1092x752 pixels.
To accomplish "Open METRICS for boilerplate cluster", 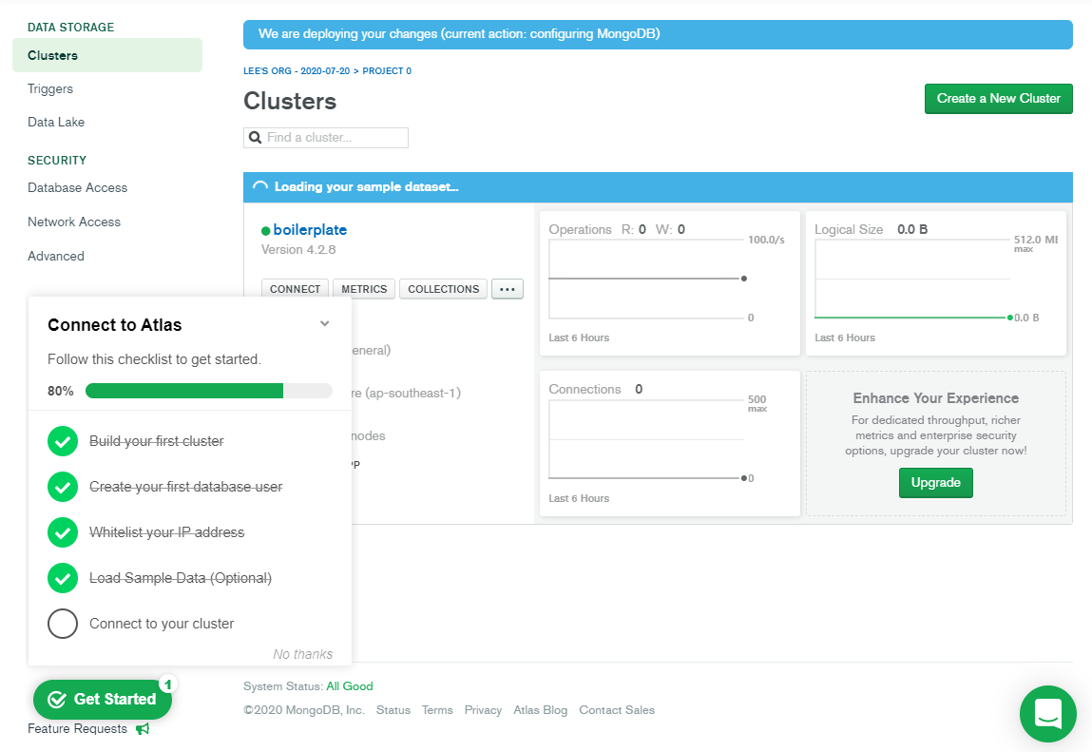I will pos(364,289).
